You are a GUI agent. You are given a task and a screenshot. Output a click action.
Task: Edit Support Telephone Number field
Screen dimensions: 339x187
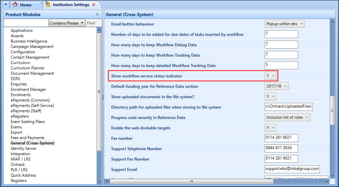pos(281,148)
